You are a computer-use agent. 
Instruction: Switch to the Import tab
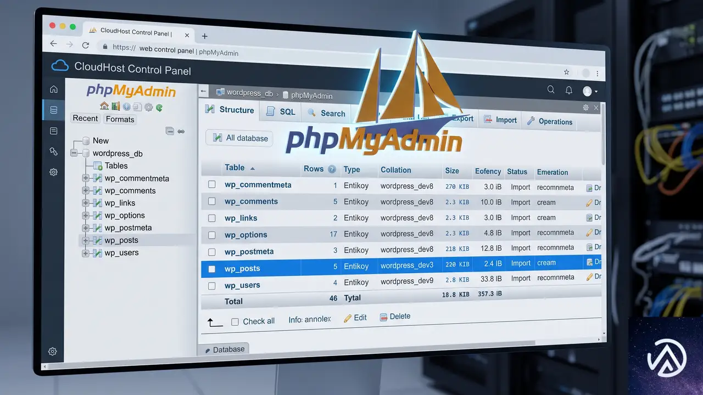(500, 120)
